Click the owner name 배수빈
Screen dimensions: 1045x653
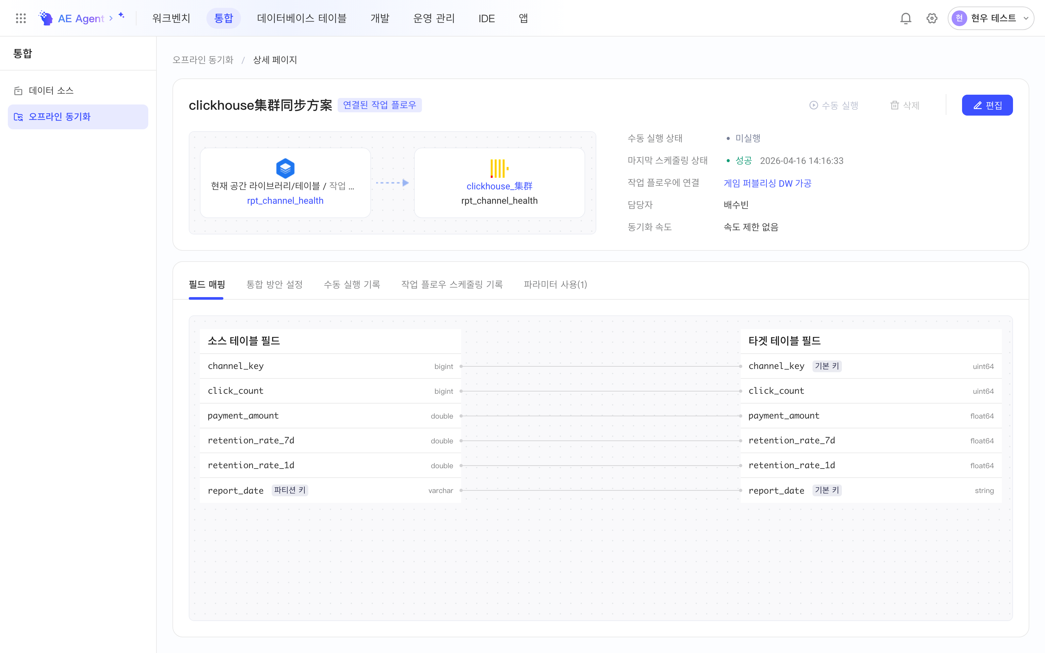736,205
